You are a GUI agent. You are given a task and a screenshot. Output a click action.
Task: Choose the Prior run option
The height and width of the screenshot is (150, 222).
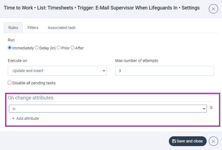pos(58,48)
